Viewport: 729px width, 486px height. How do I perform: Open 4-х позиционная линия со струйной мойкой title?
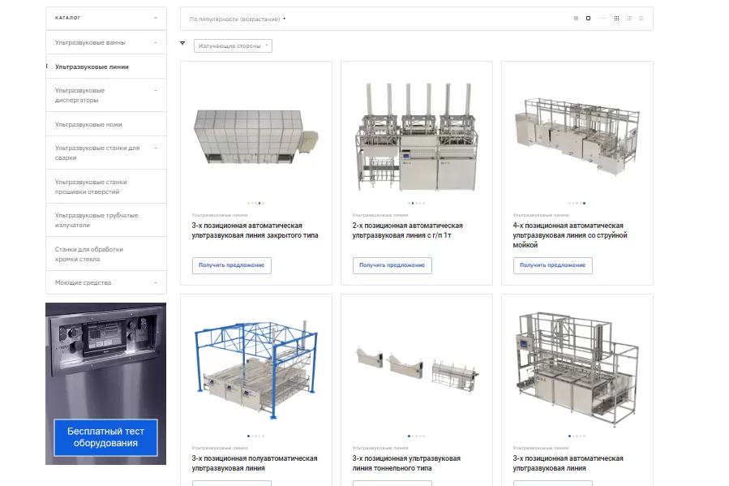tap(570, 234)
